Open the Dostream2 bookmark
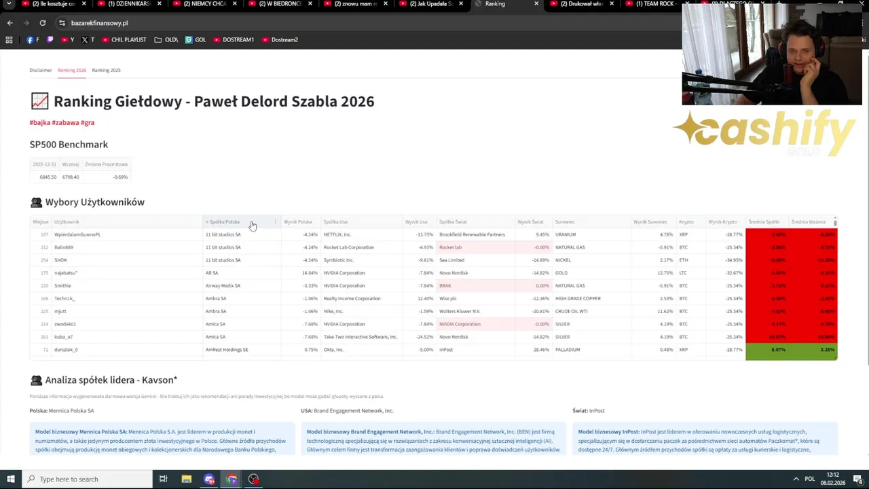This screenshot has height=489, width=869. click(280, 40)
